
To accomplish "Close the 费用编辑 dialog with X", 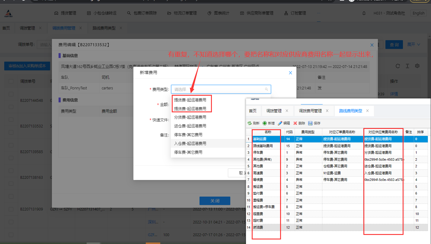I will [372, 45].
